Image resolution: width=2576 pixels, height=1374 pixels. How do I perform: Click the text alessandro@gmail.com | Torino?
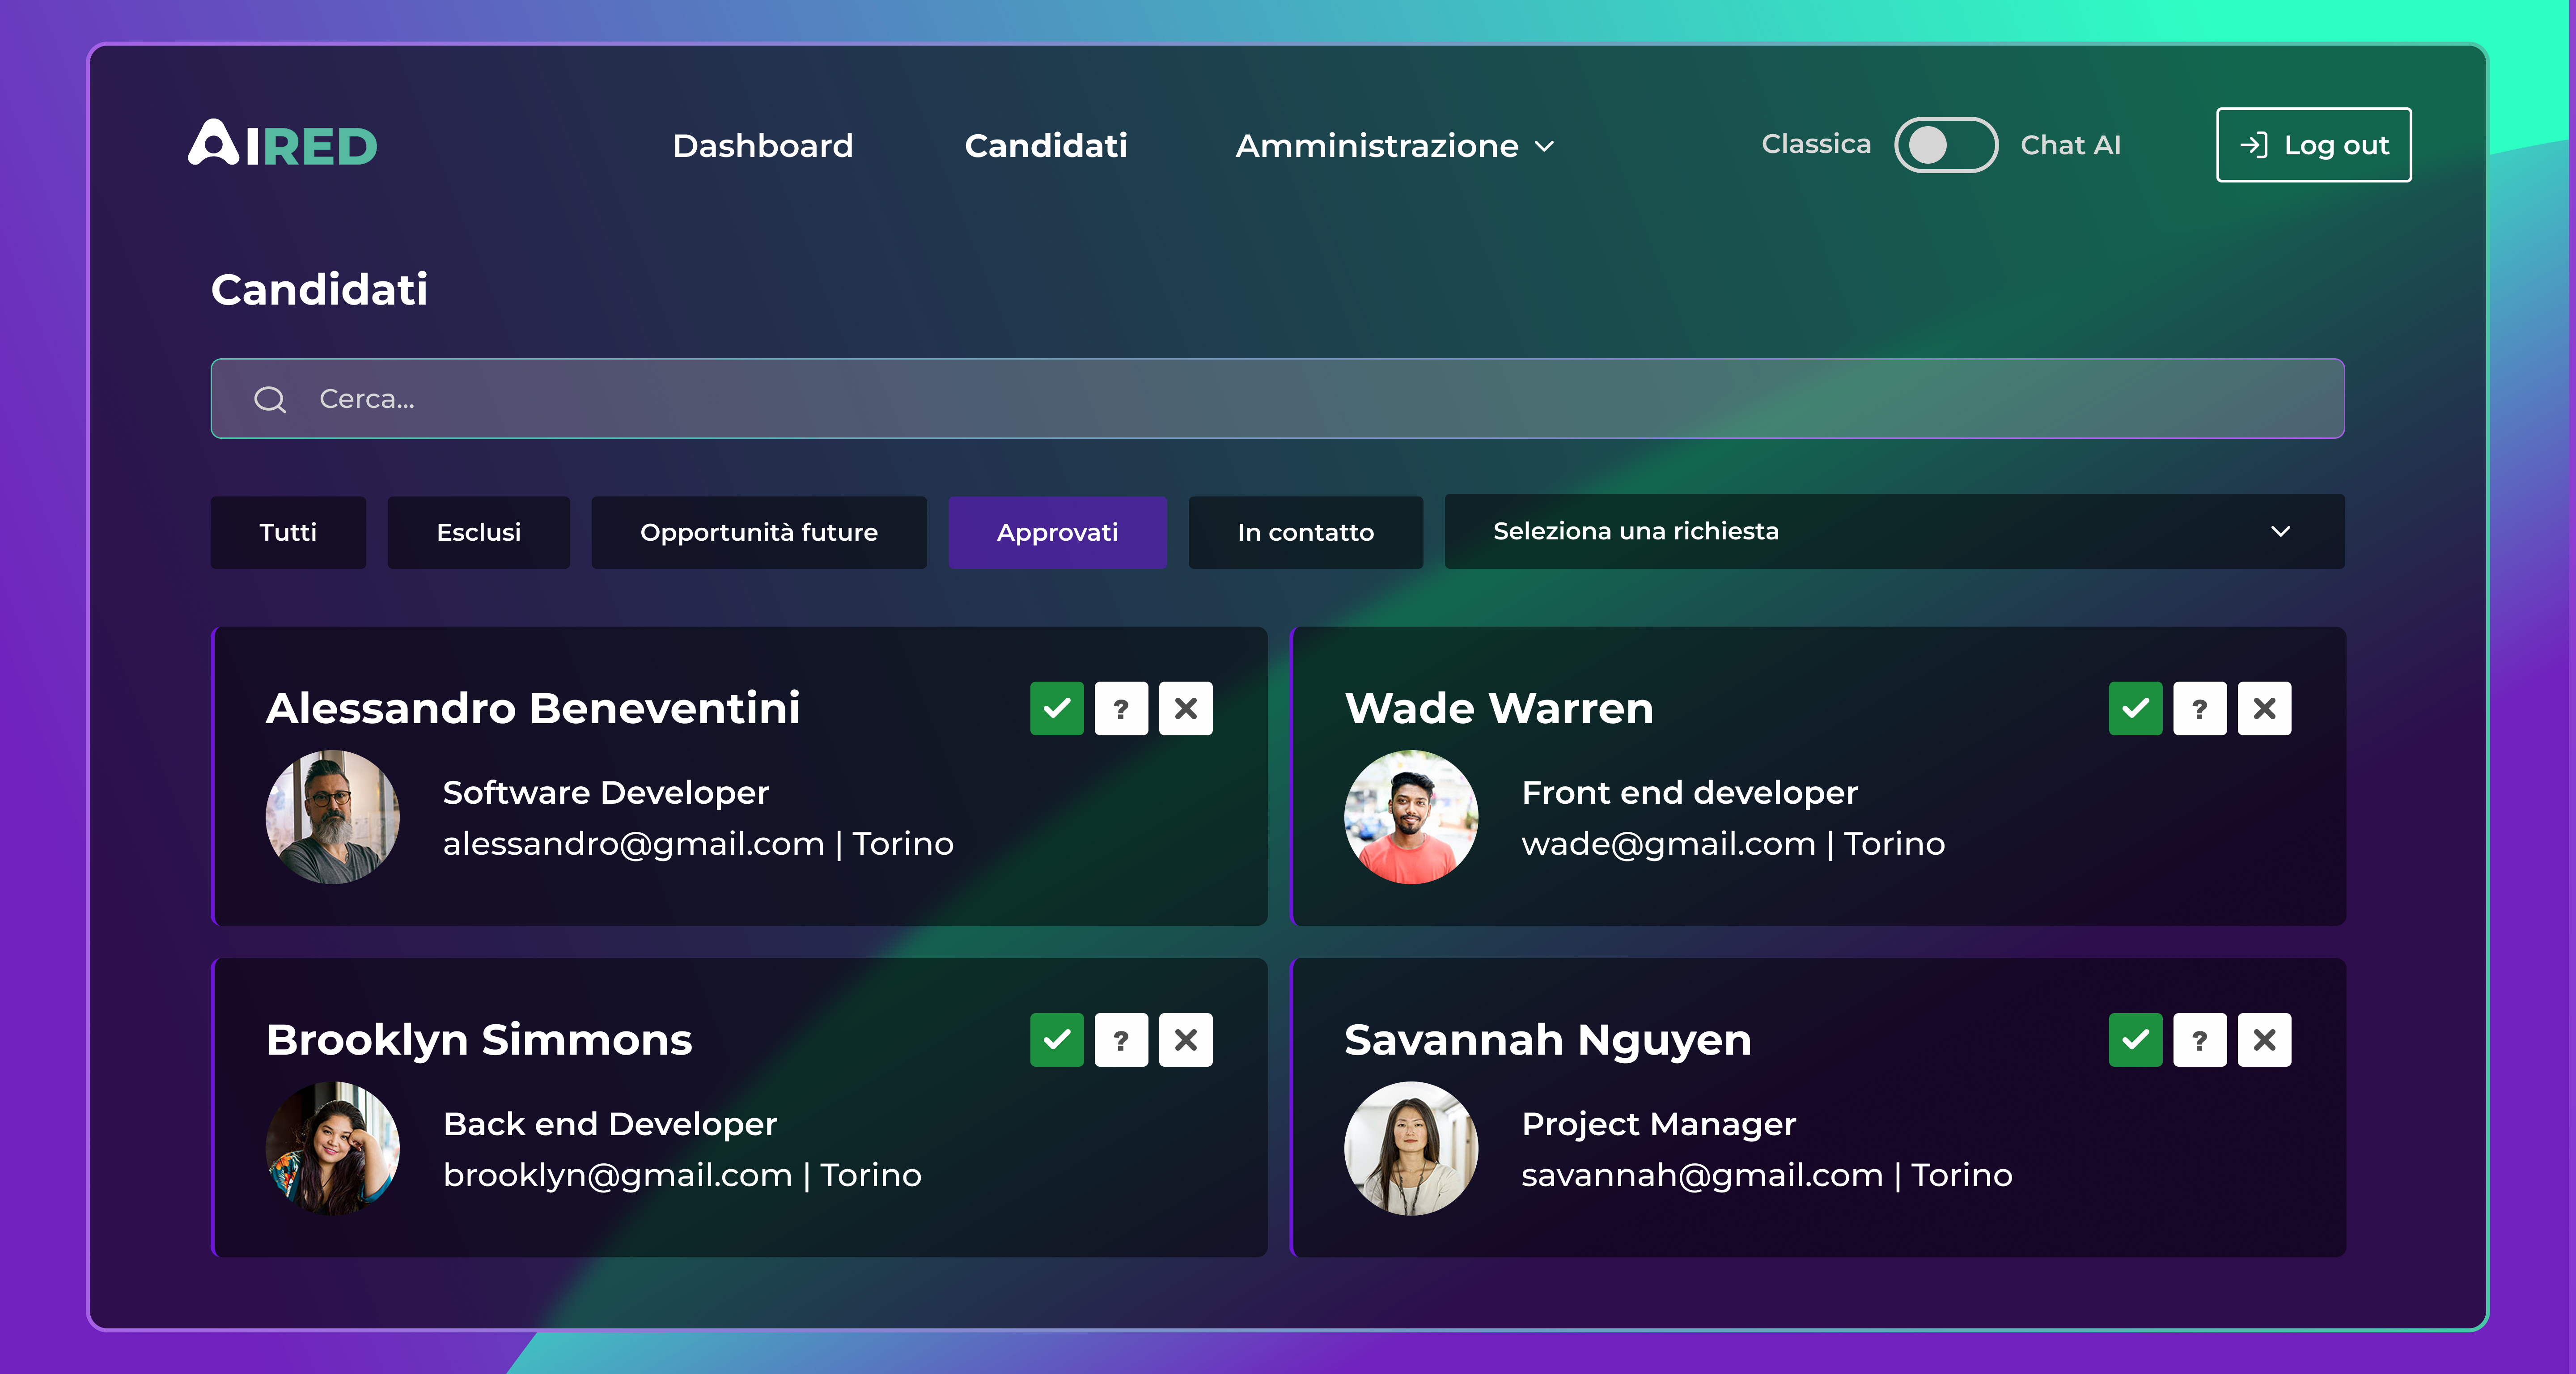tap(698, 844)
